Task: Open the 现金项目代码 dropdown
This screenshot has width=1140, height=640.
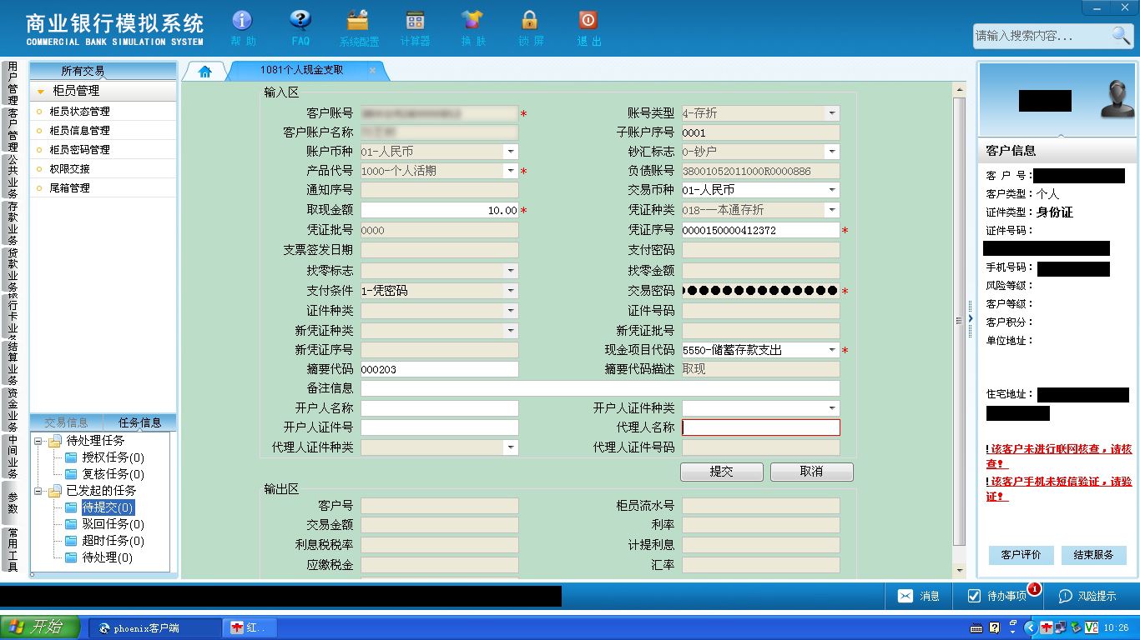Action: tap(832, 350)
